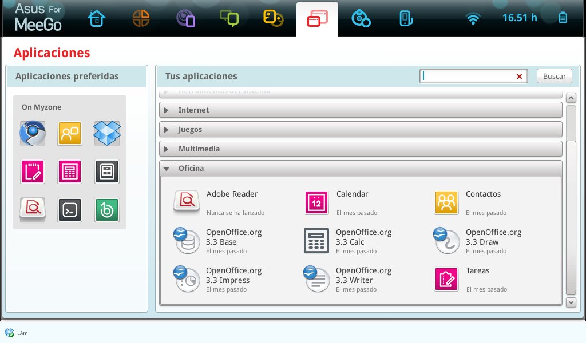Click the Buscar button
Screen dimensions: 586x343
(x=554, y=76)
